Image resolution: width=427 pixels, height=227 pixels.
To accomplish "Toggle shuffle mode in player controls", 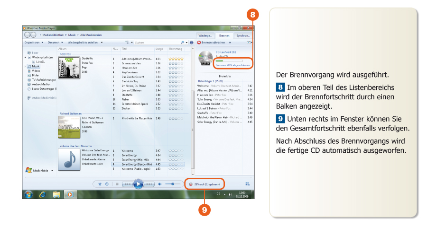I will pyautogui.click(x=100, y=184).
